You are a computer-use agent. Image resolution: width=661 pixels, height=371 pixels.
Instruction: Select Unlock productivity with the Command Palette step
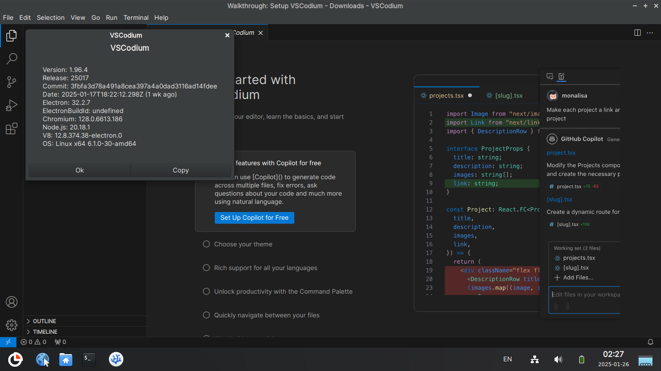click(x=278, y=291)
